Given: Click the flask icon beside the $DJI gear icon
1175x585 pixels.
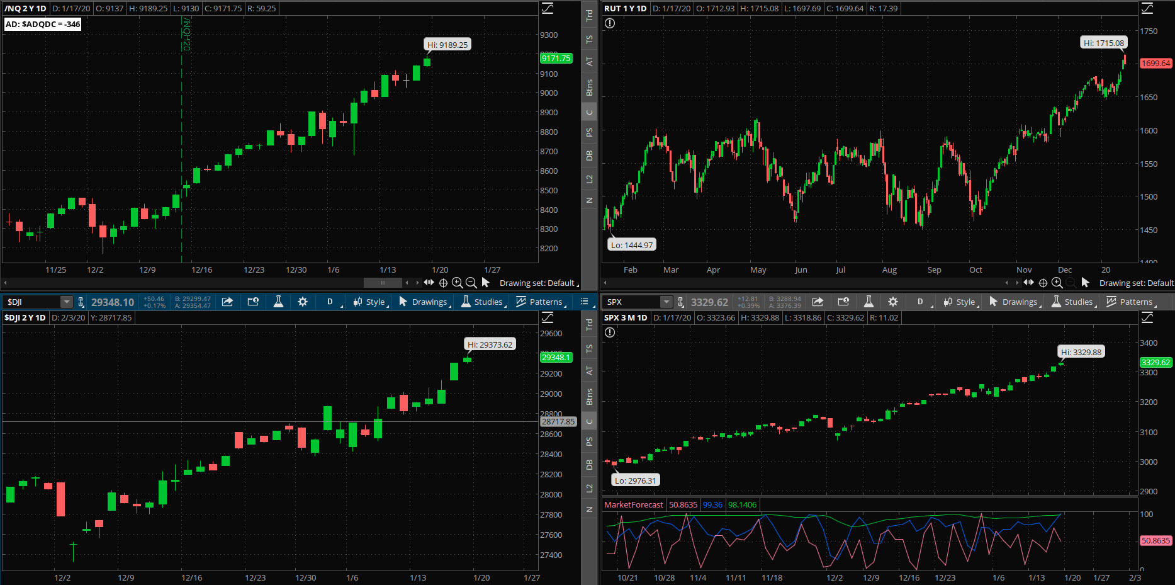Looking at the screenshot, I should click(x=278, y=302).
